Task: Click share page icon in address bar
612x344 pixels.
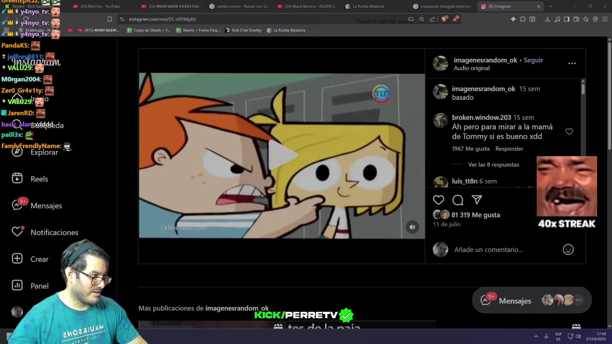Action: (x=433, y=19)
